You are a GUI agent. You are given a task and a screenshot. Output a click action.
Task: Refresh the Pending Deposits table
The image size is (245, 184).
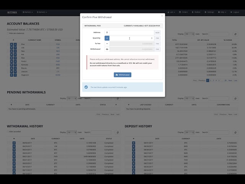[235, 99]
